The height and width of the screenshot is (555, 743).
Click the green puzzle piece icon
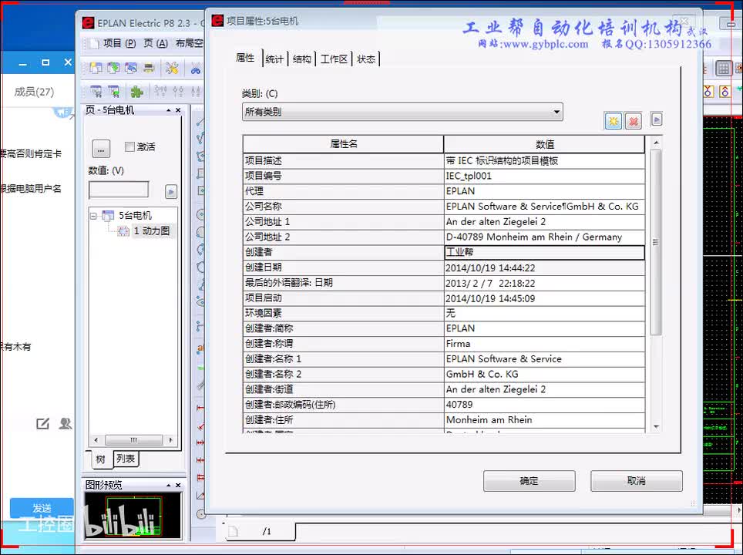(136, 91)
